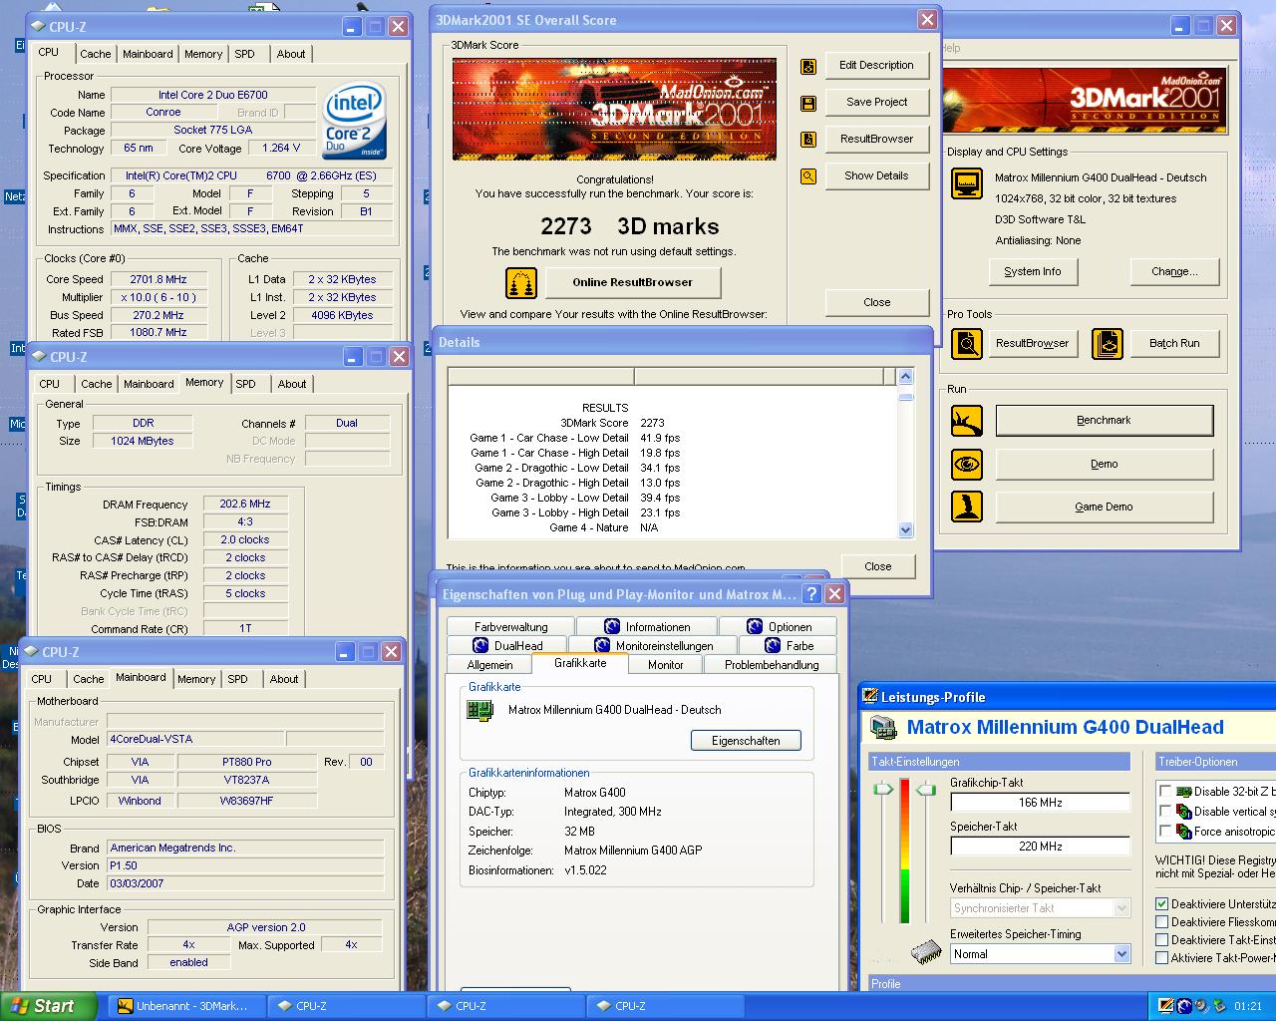Click the Batch Run button
1276x1021 pixels.
[x=1174, y=343]
